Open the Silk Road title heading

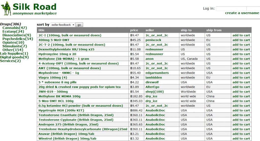(35, 7)
